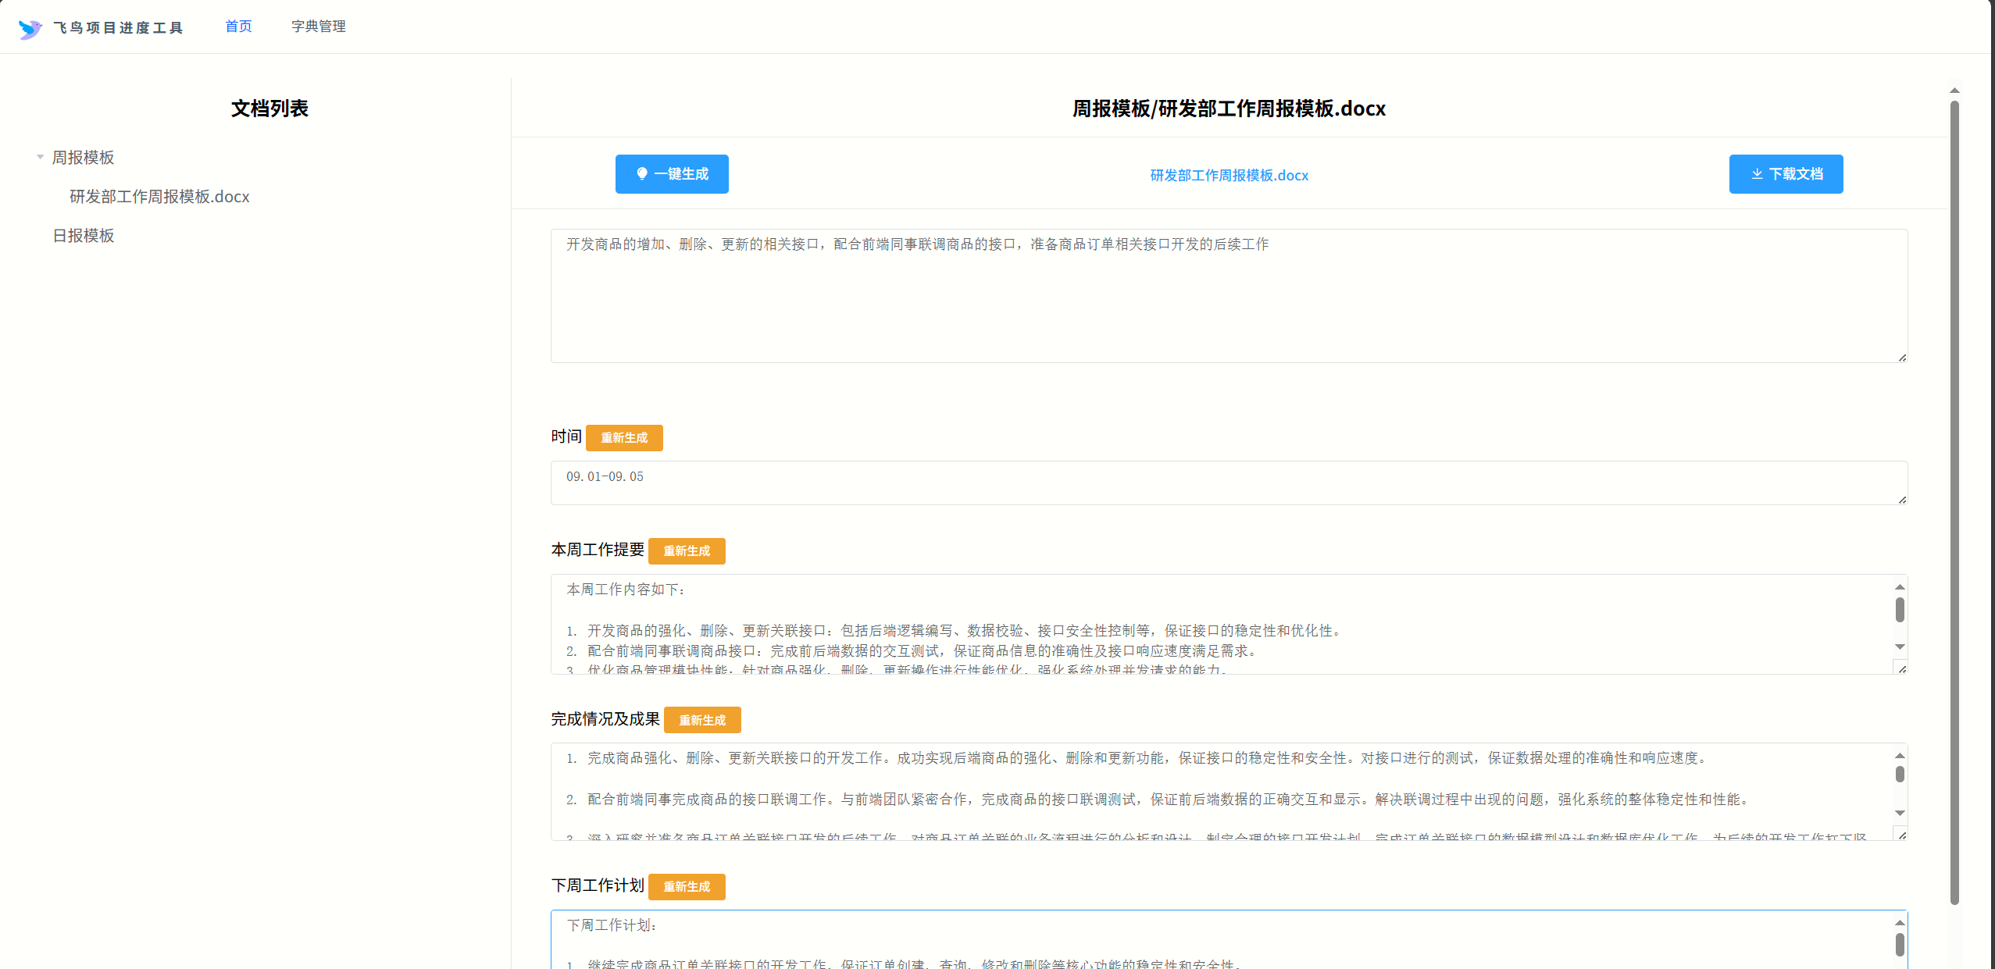Click the Feiniao bird logo icon
The height and width of the screenshot is (969, 1995).
click(30, 29)
